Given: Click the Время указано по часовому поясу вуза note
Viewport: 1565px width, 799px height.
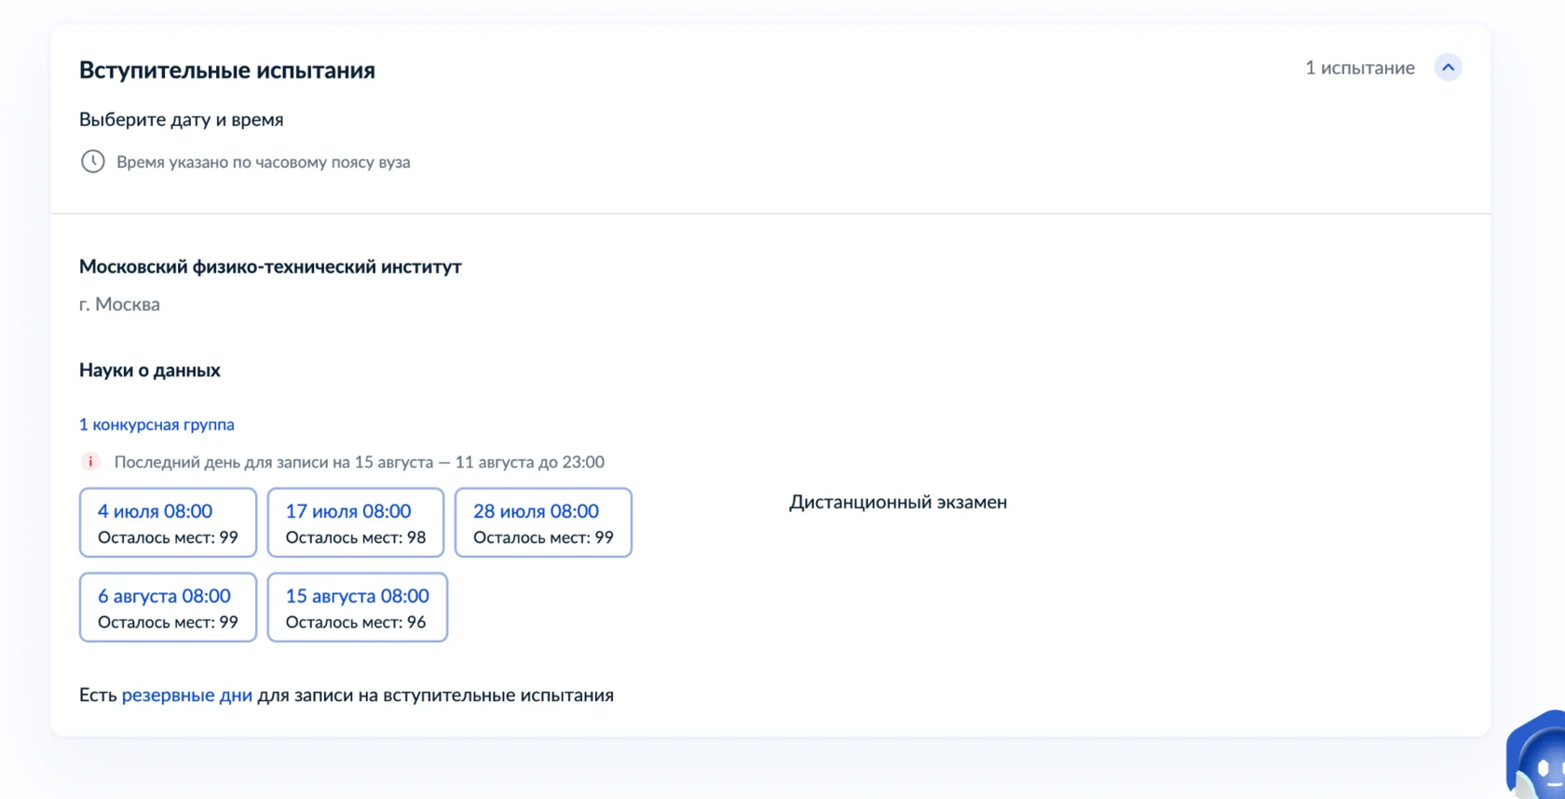Looking at the screenshot, I should pos(264,162).
